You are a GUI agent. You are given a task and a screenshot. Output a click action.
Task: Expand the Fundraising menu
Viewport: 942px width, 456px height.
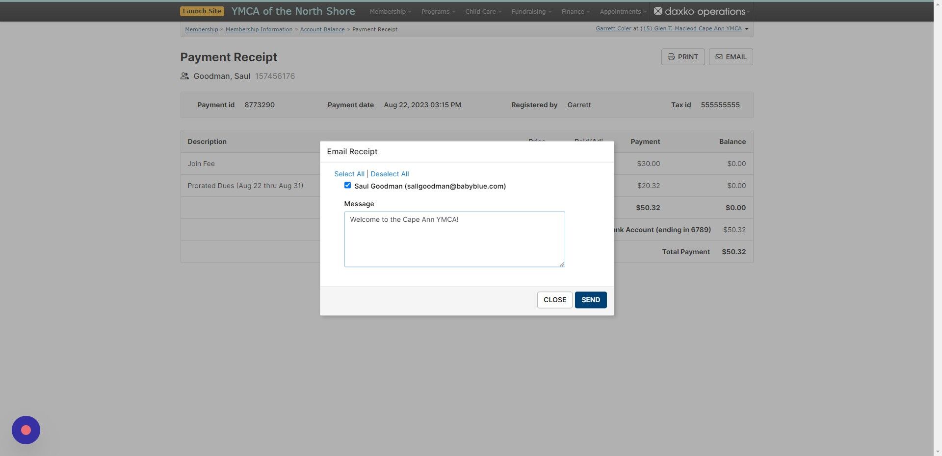531,11
